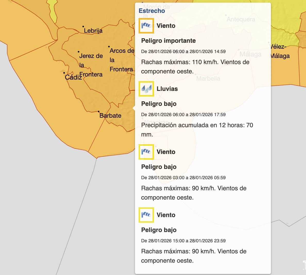Click the Arcos de la Frontera marker dot
Screen dimensions: 306x275
pos(109,47)
